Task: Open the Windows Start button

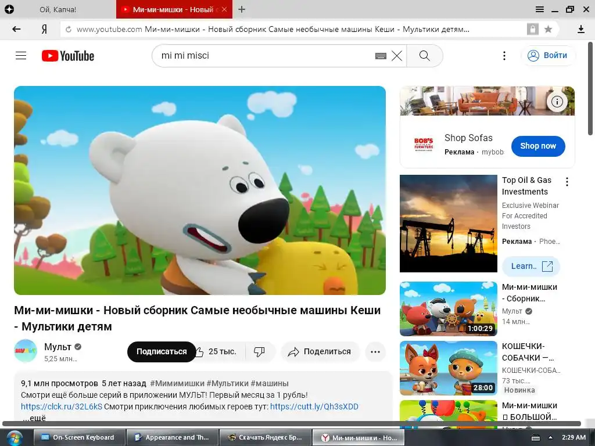Action: pyautogui.click(x=14, y=438)
